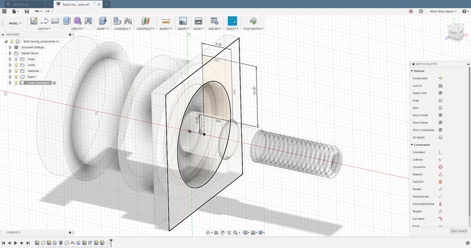Toggle the Show Points checkbox

tap(440, 123)
